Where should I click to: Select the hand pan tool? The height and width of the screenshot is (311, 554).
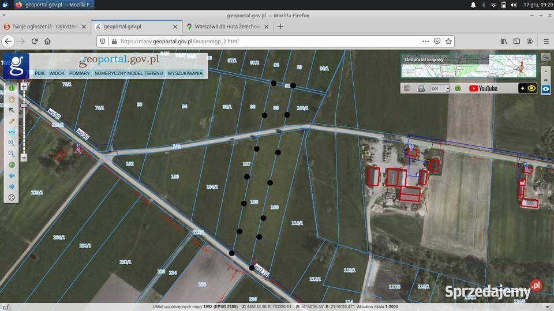point(12,99)
